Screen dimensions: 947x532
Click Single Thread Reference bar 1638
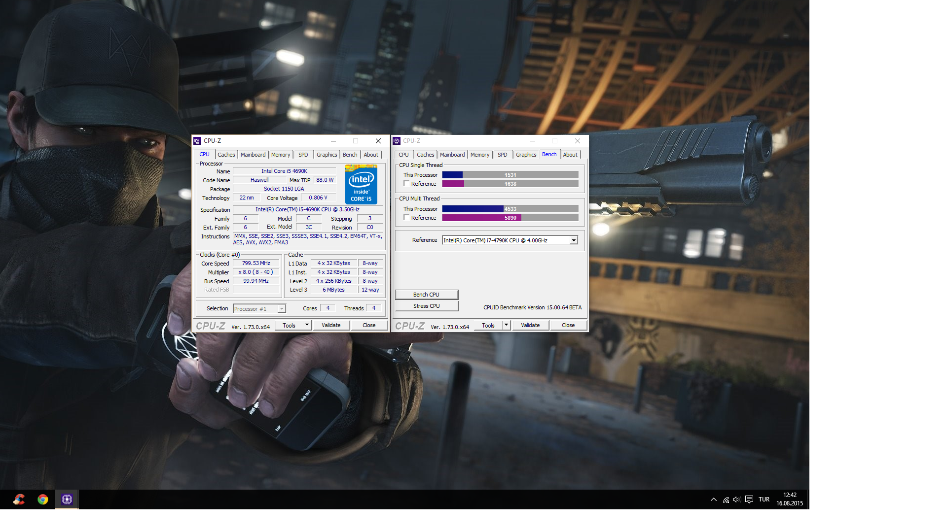(510, 184)
